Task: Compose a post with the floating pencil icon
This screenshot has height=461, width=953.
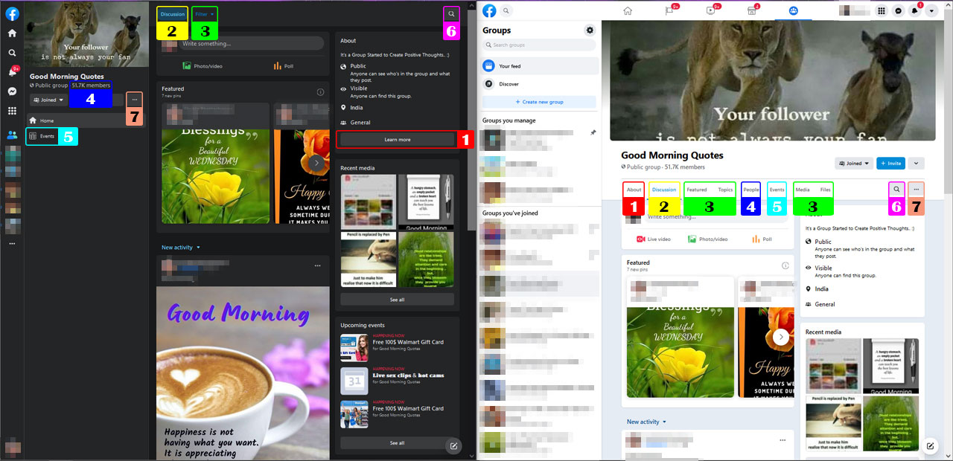Action: click(930, 446)
